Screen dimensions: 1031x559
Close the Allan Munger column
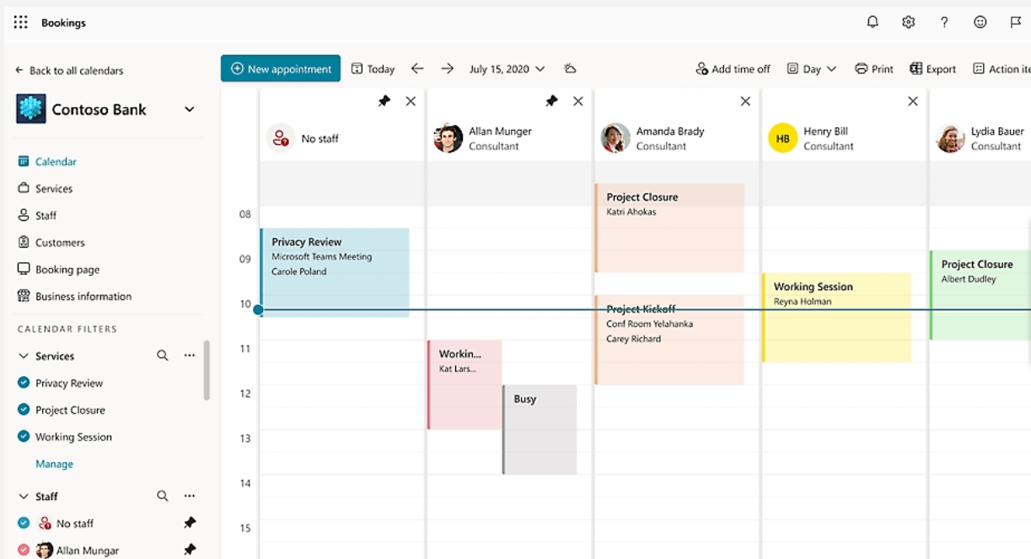[x=577, y=101]
